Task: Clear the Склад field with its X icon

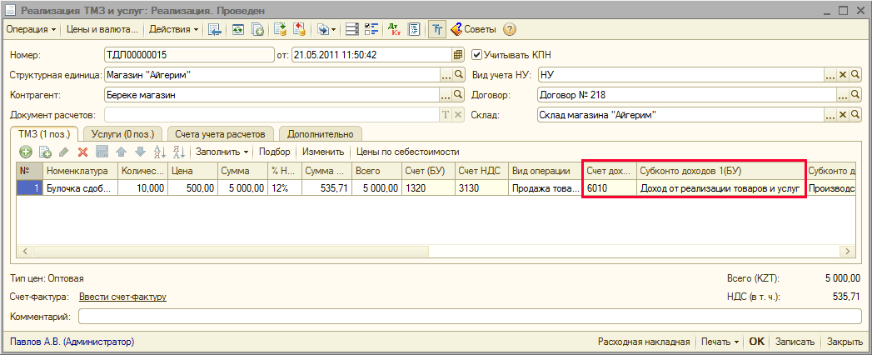Action: coord(842,115)
